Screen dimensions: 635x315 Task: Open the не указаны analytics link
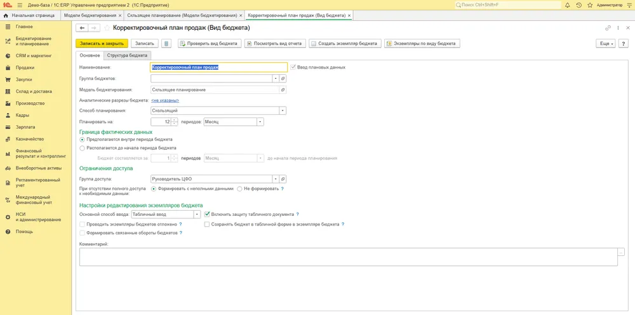click(x=165, y=100)
